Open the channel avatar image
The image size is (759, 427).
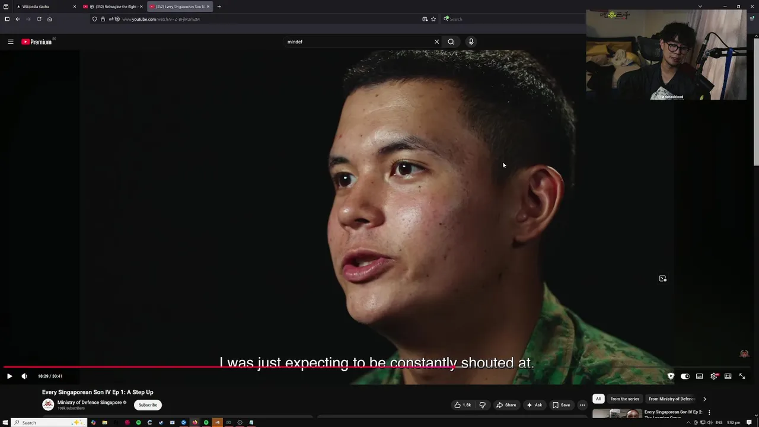(x=48, y=405)
